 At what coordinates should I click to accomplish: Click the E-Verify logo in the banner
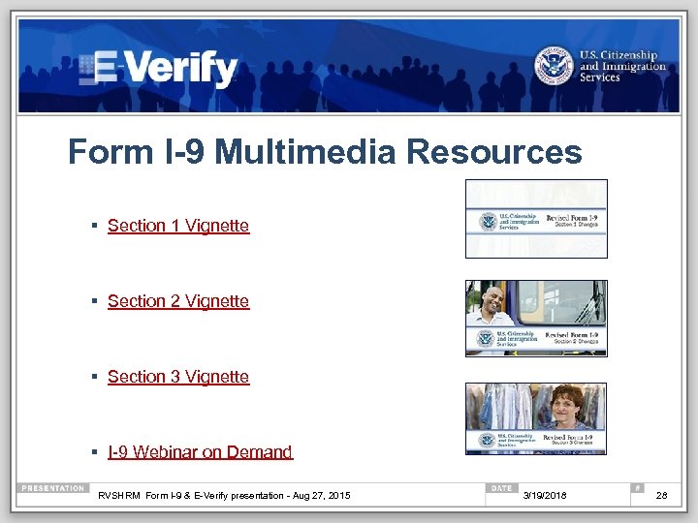point(158,68)
